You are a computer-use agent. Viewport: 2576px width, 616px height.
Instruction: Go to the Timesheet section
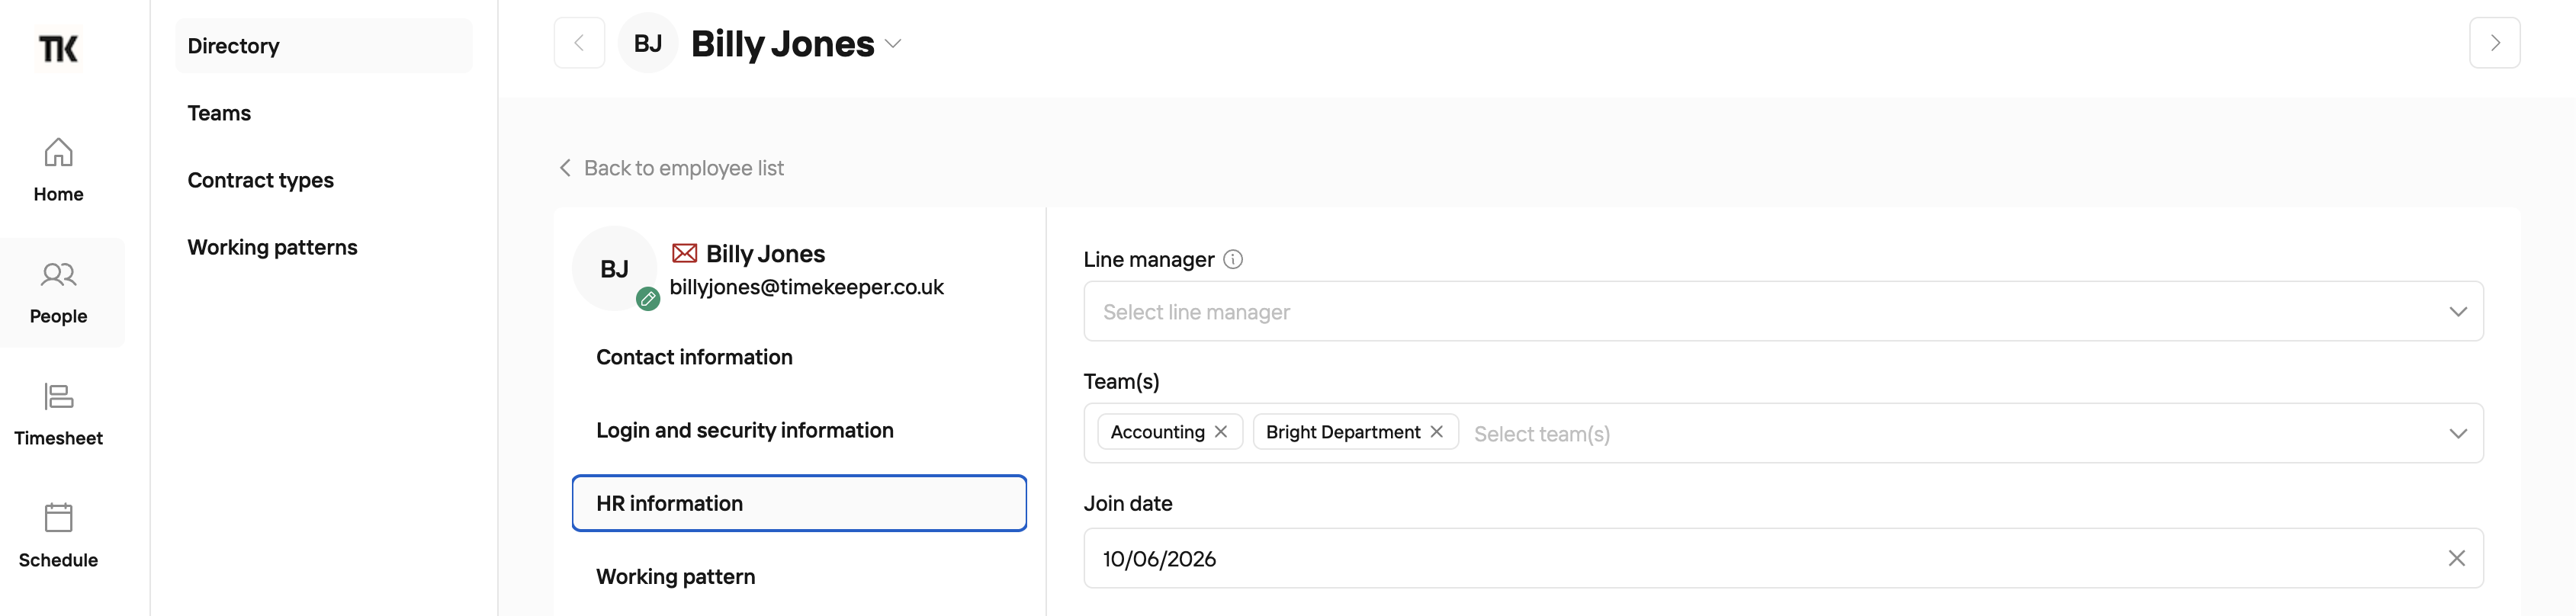point(58,414)
